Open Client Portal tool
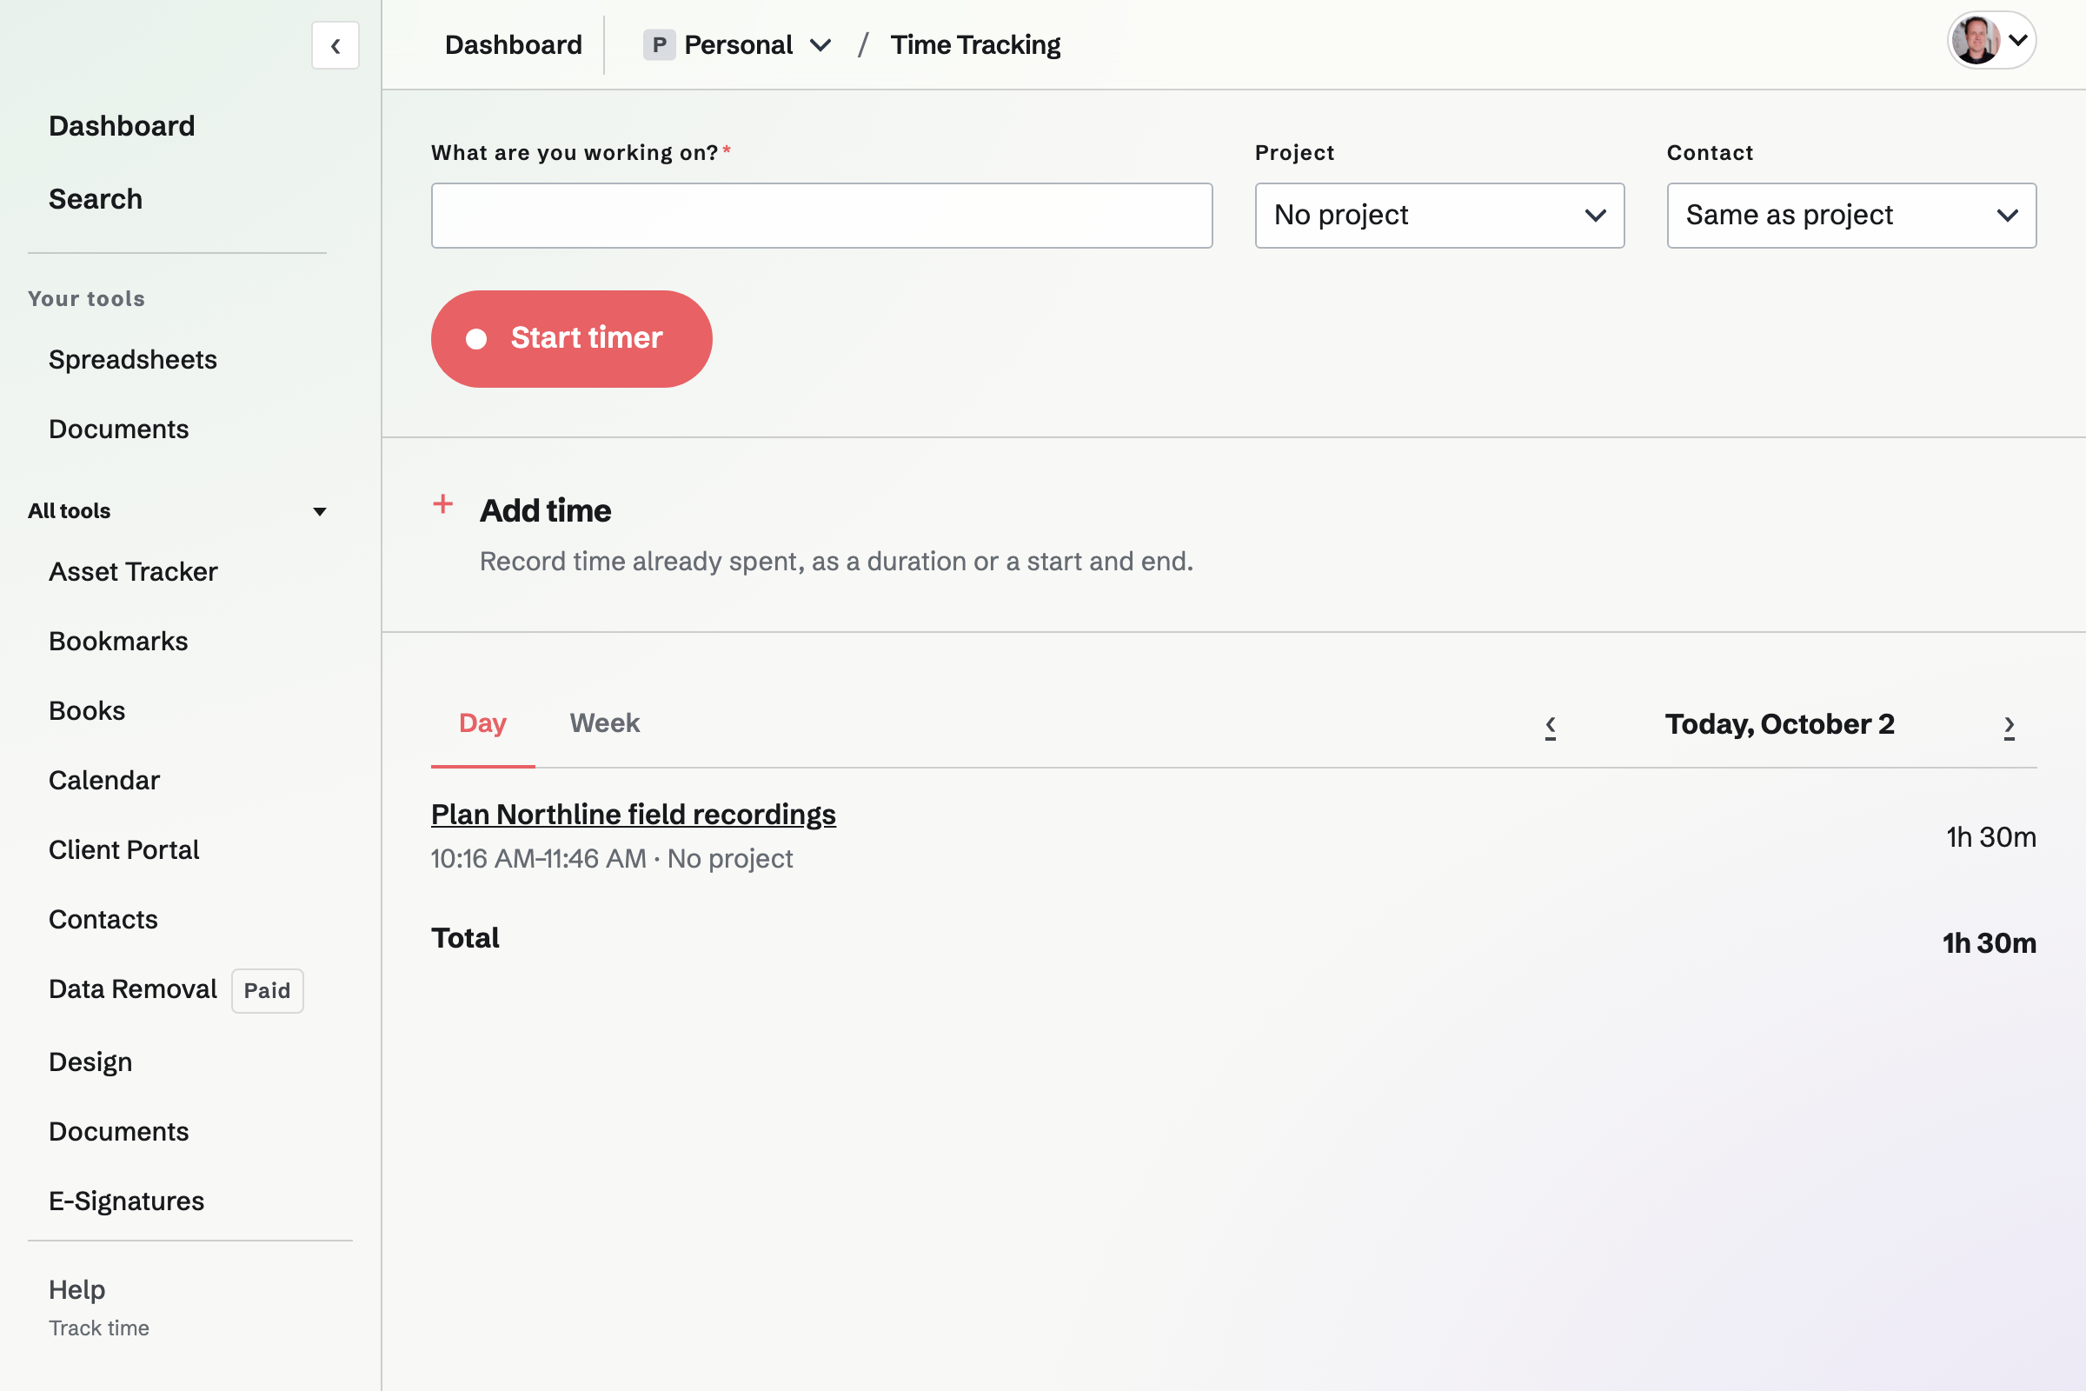This screenshot has width=2086, height=1391. coord(123,849)
